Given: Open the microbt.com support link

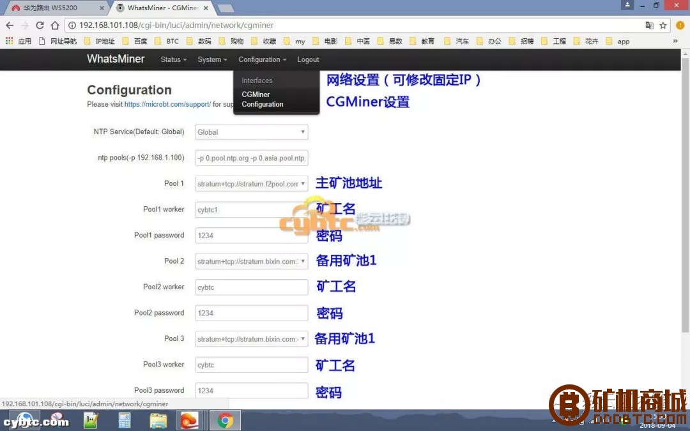Looking at the screenshot, I should pos(167,104).
